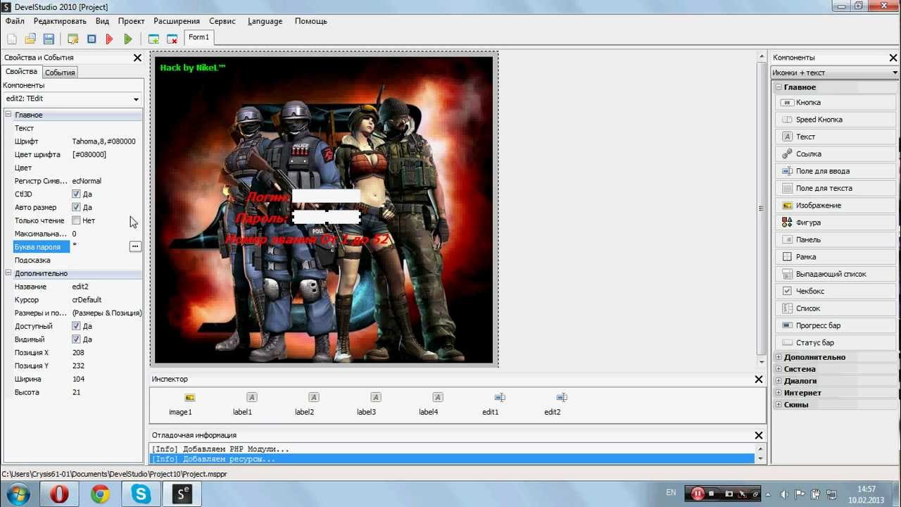Pick the Изображение component

[837, 206]
